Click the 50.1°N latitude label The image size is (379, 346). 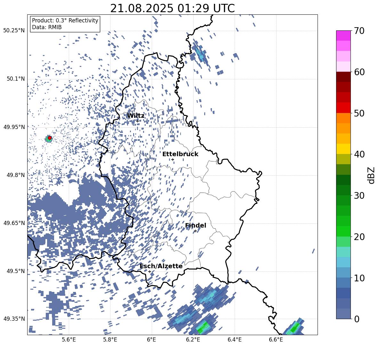click(15, 79)
